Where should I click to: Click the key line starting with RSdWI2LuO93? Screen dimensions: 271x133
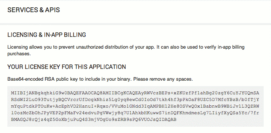coord(135,100)
